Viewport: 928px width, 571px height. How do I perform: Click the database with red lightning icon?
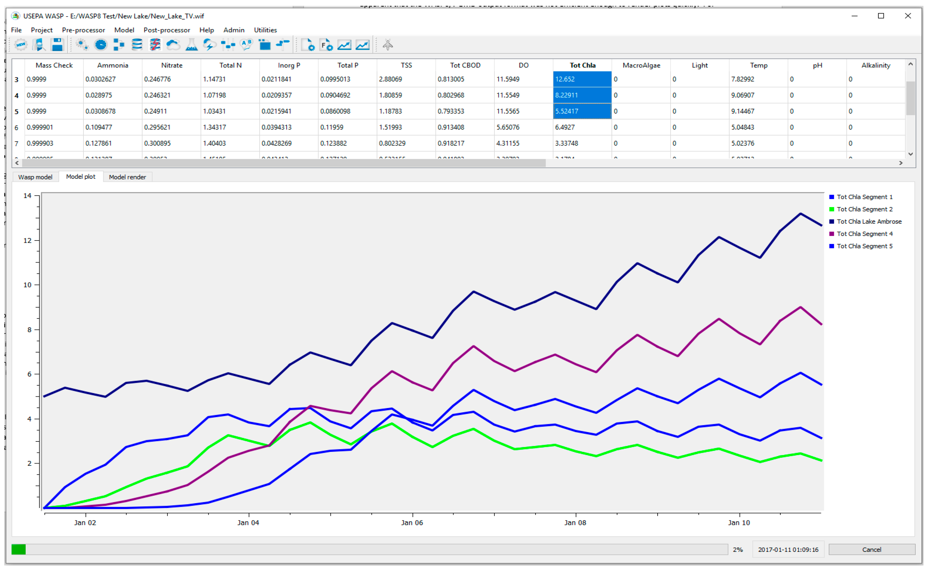point(155,45)
